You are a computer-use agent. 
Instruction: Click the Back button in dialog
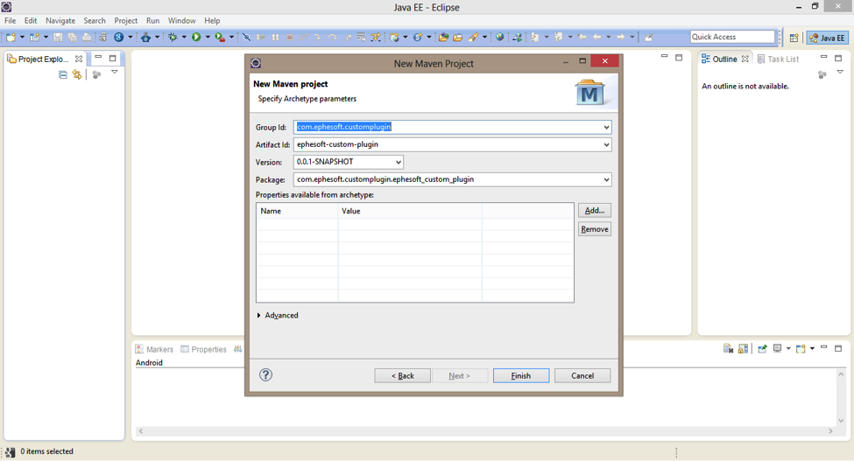[x=403, y=375]
